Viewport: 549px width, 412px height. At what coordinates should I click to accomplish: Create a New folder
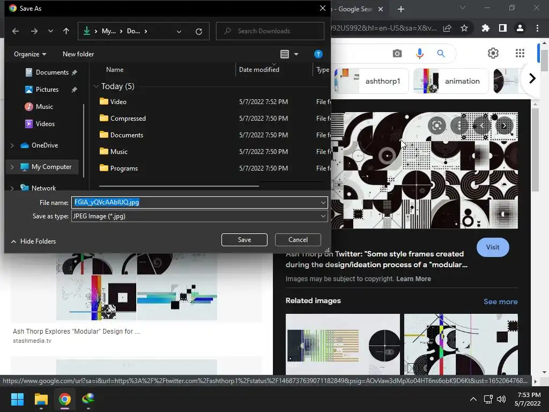pos(78,54)
